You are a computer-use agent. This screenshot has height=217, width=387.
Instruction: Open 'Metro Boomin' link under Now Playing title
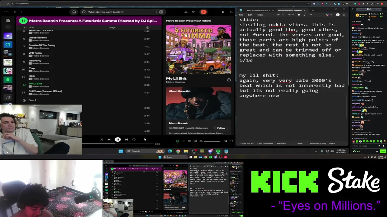[x=175, y=82]
